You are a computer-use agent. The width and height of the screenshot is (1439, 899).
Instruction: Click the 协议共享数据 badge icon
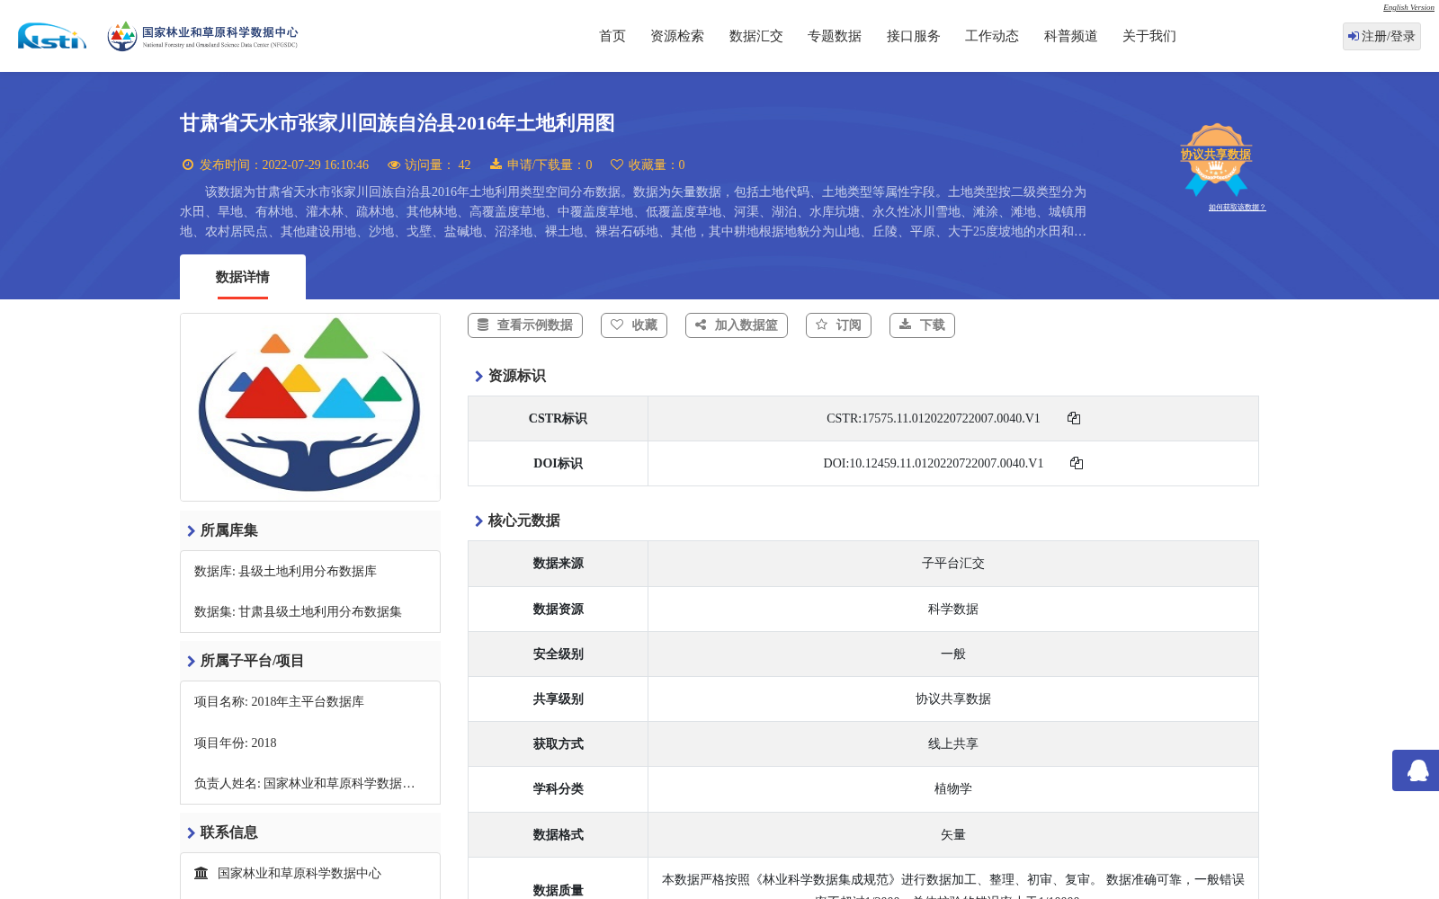click(1216, 159)
